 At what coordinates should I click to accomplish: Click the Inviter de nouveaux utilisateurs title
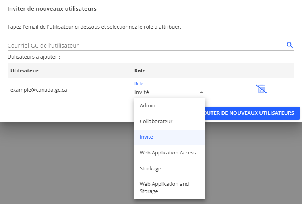tap(52, 8)
